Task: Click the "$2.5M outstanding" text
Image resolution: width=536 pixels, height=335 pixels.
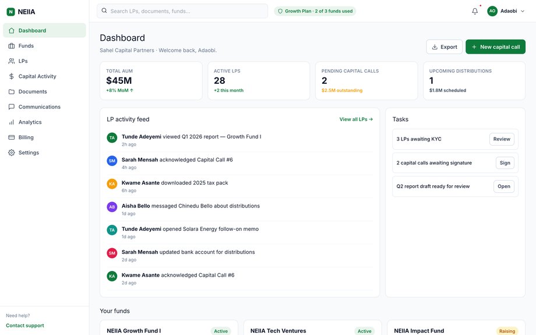Action: (342, 90)
